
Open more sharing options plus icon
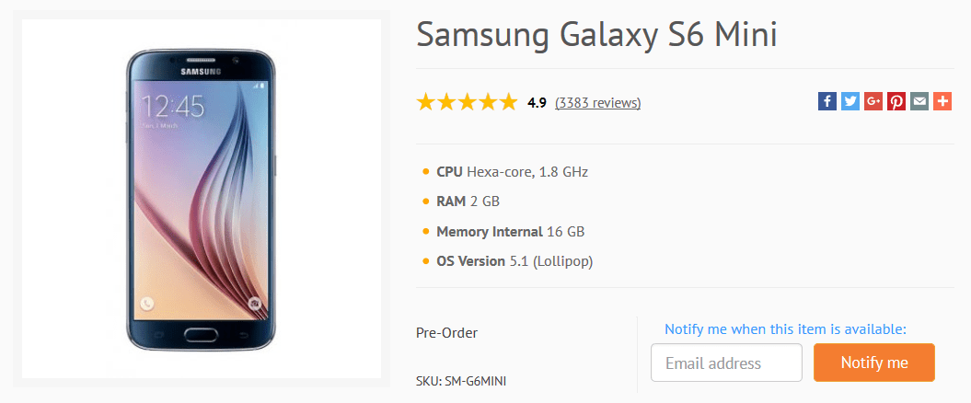tap(942, 102)
